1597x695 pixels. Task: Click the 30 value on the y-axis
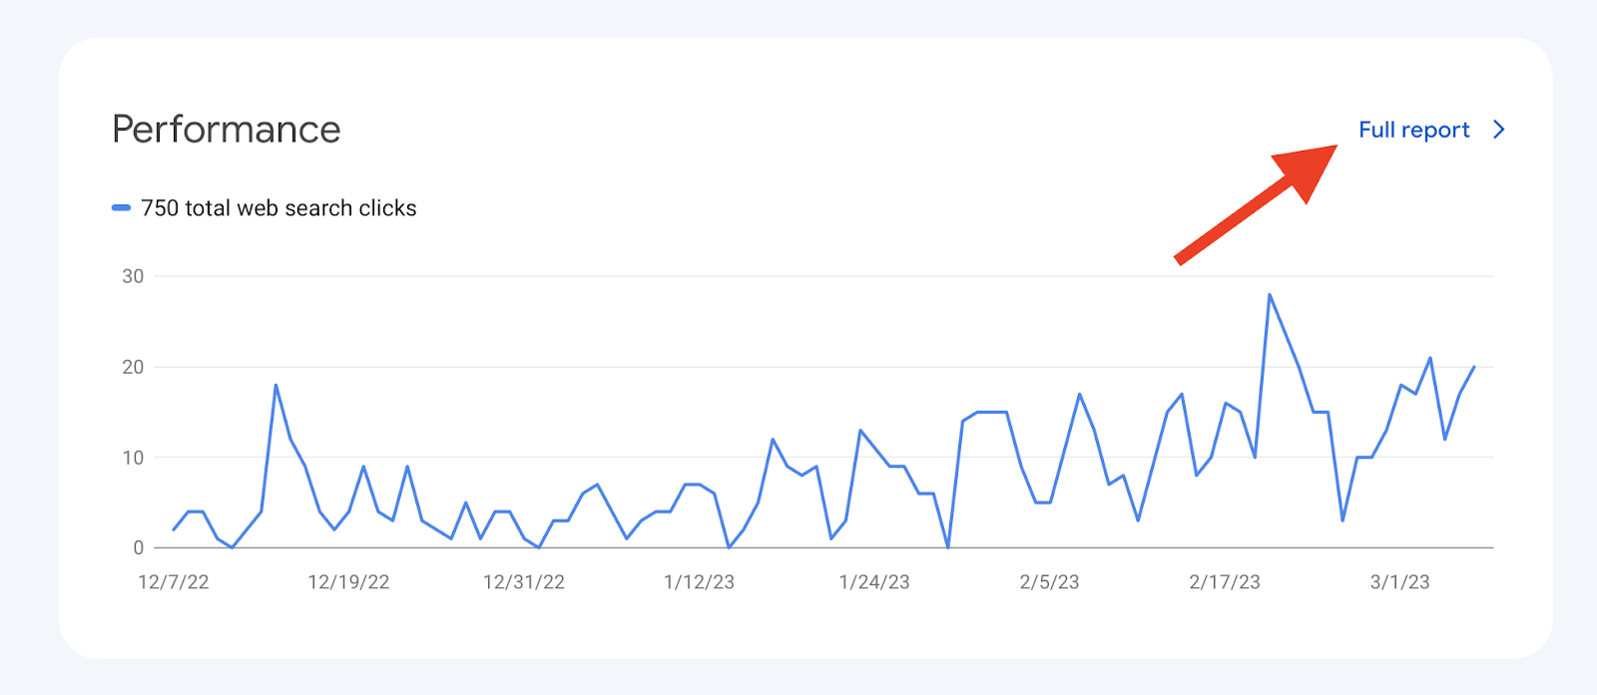[133, 276]
